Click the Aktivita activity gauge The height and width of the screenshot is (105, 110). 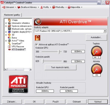coord(97,69)
